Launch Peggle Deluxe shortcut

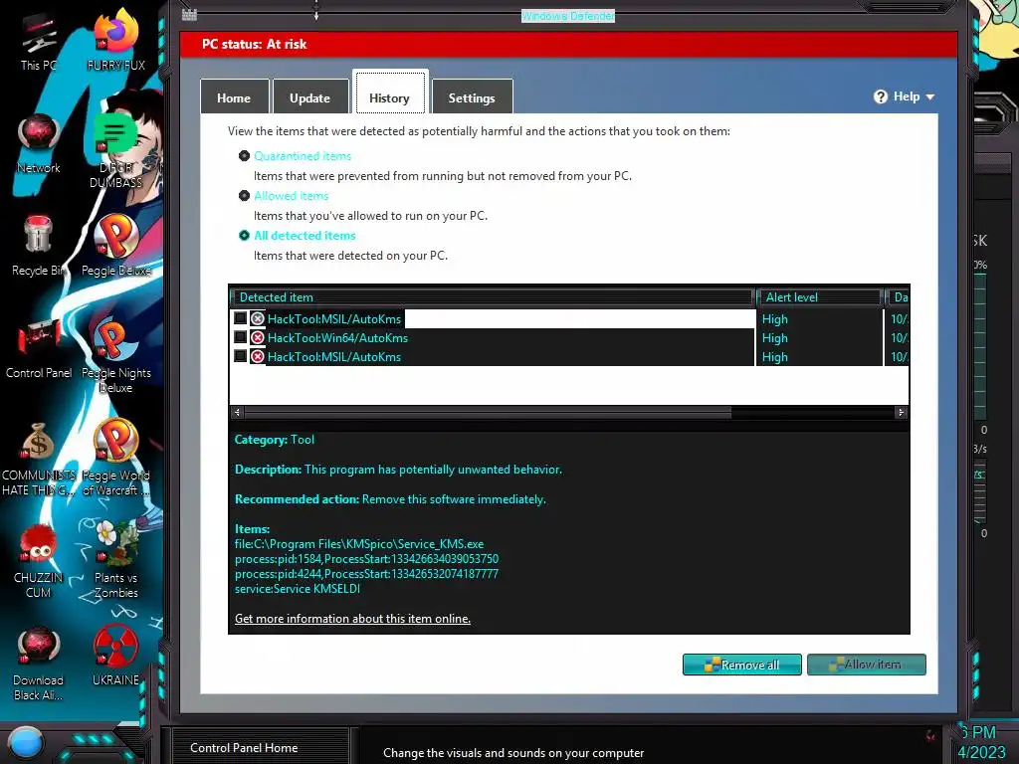coord(115,246)
